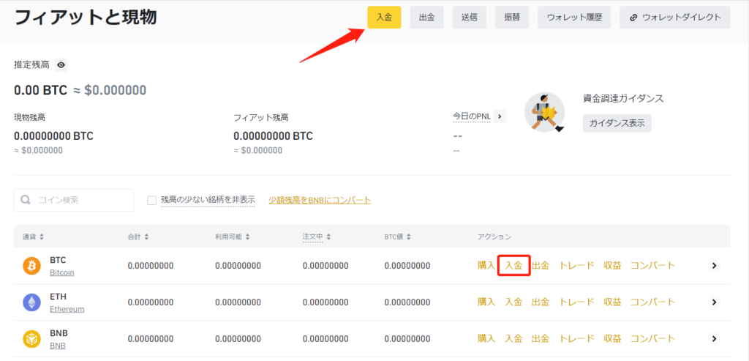Click コンバート in the ETH row

pos(653,302)
